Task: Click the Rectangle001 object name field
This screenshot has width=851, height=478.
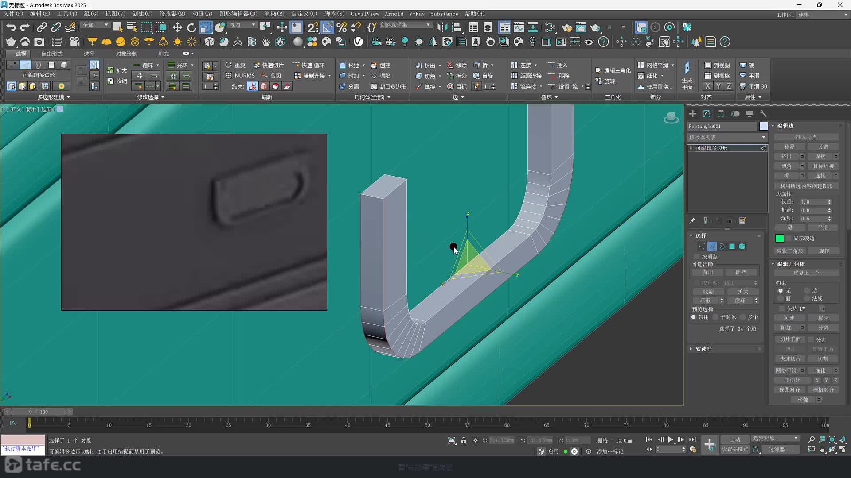Action: pyautogui.click(x=722, y=126)
